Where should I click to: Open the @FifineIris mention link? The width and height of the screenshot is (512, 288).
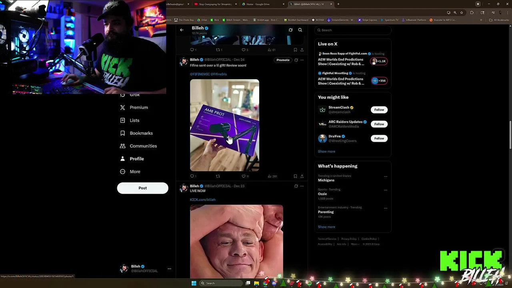pyautogui.click(x=219, y=74)
